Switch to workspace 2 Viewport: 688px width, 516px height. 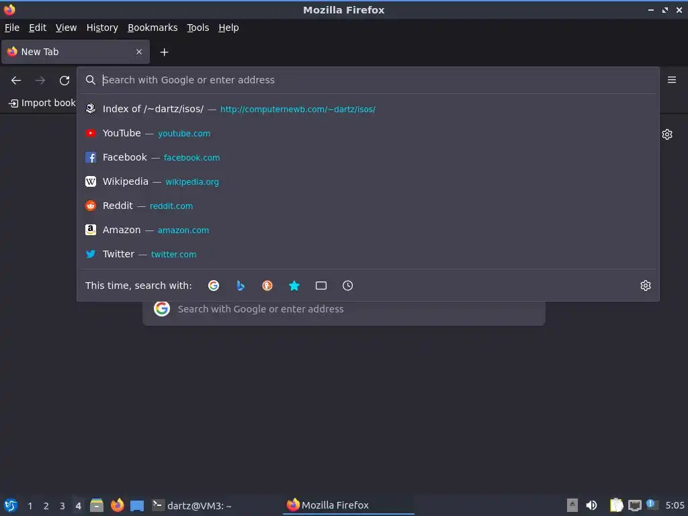pos(46,506)
